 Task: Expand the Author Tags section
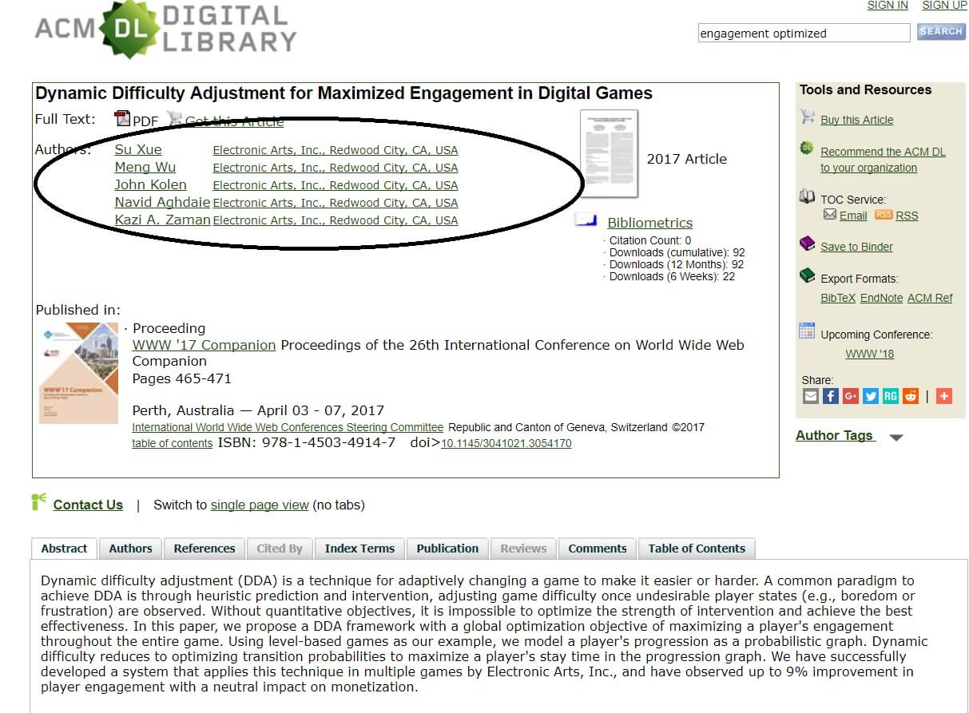[x=896, y=438]
